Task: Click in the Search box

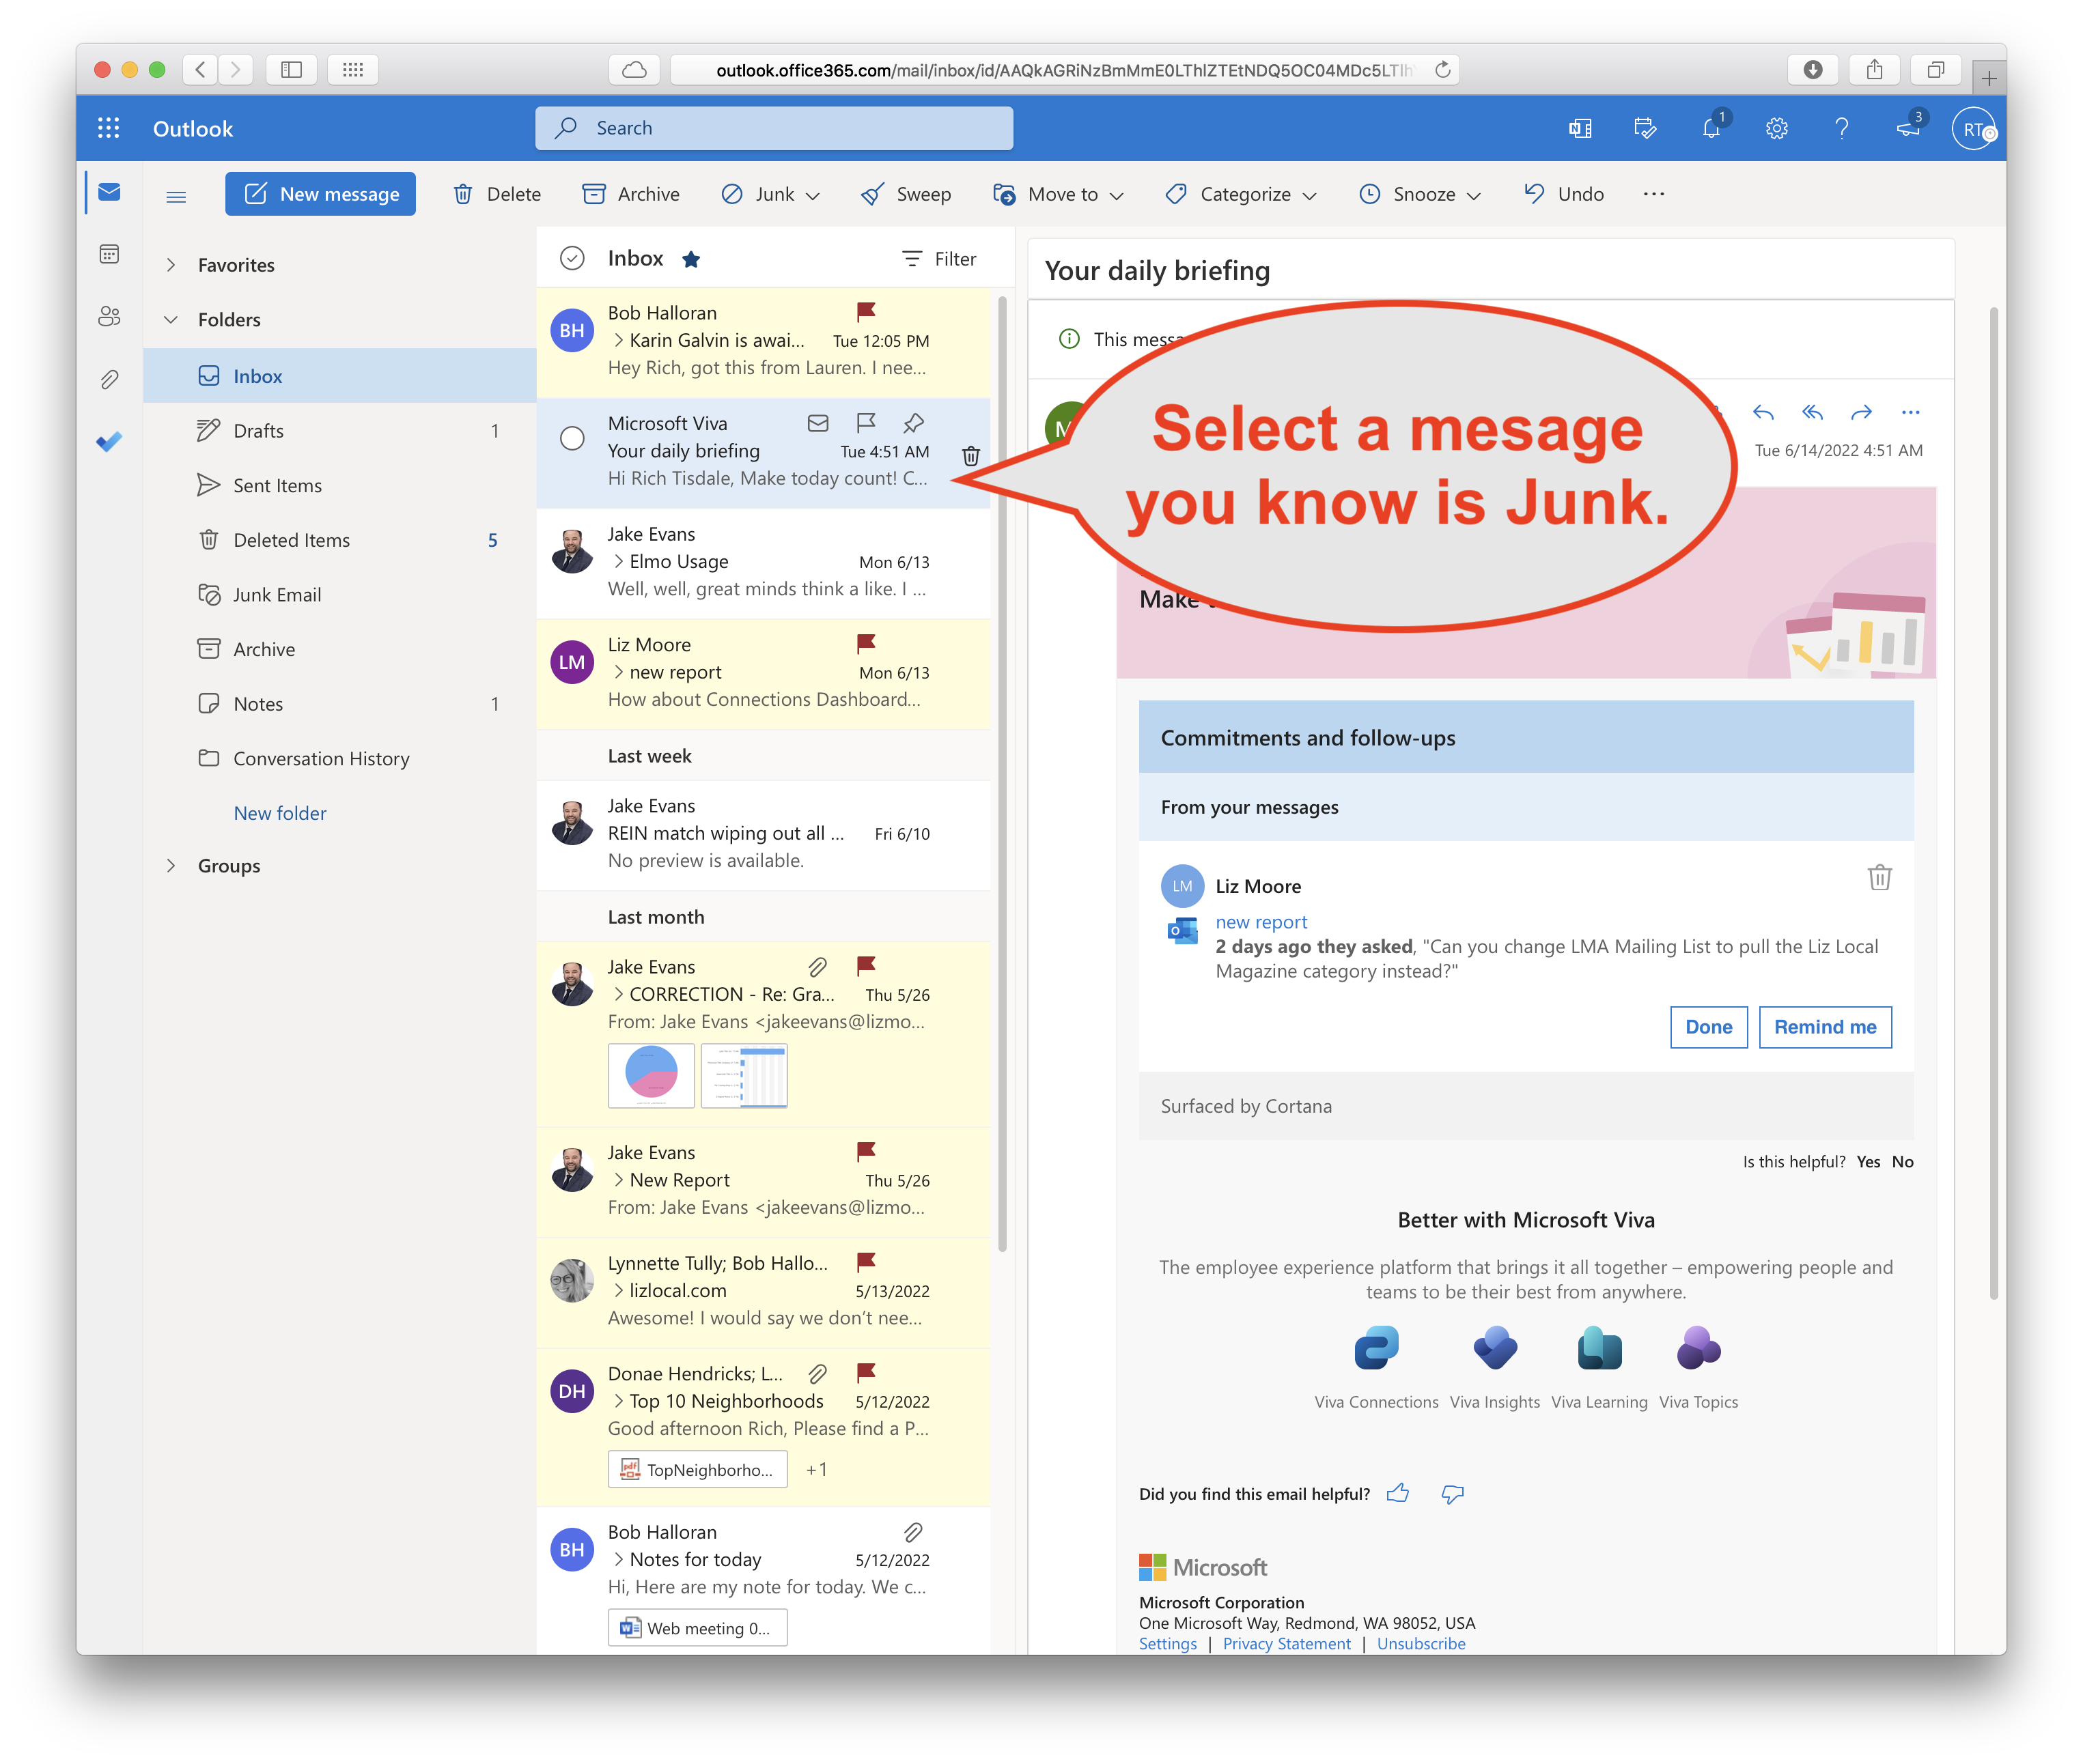Action: tap(773, 128)
